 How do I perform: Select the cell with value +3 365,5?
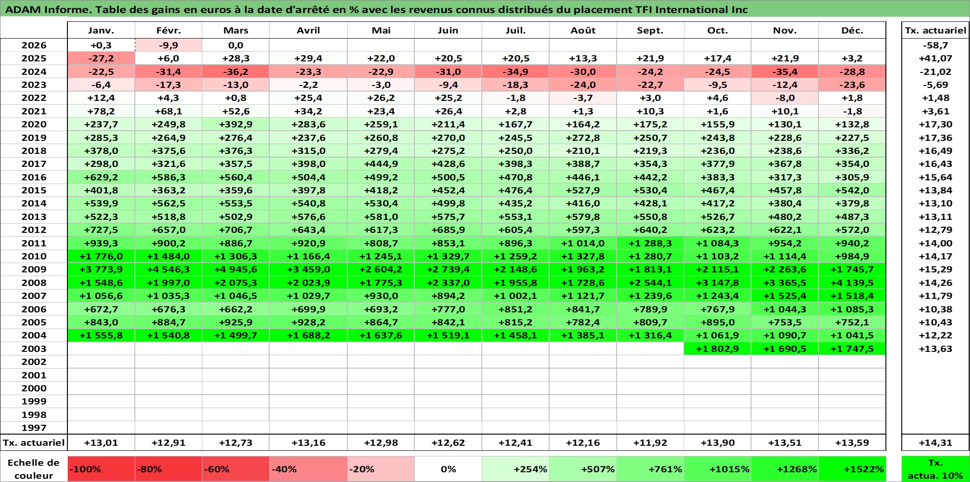click(785, 283)
